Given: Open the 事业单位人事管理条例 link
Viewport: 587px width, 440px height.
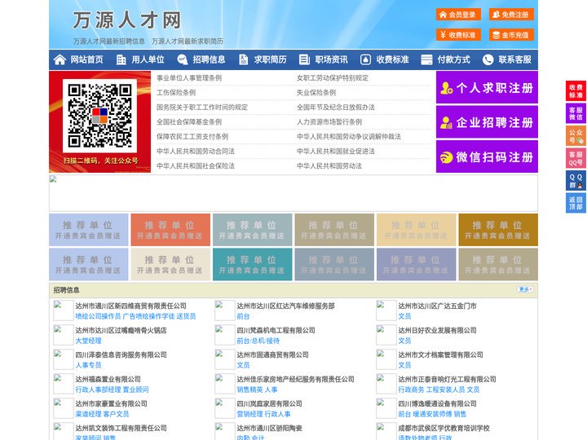Looking at the screenshot, I should (189, 78).
